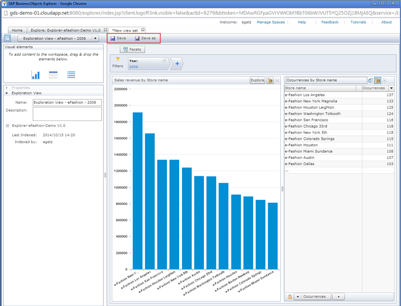Image resolution: width=401 pixels, height=306 pixels.
Task: Click the sort icon in Occurrences panel header
Action: [370, 80]
